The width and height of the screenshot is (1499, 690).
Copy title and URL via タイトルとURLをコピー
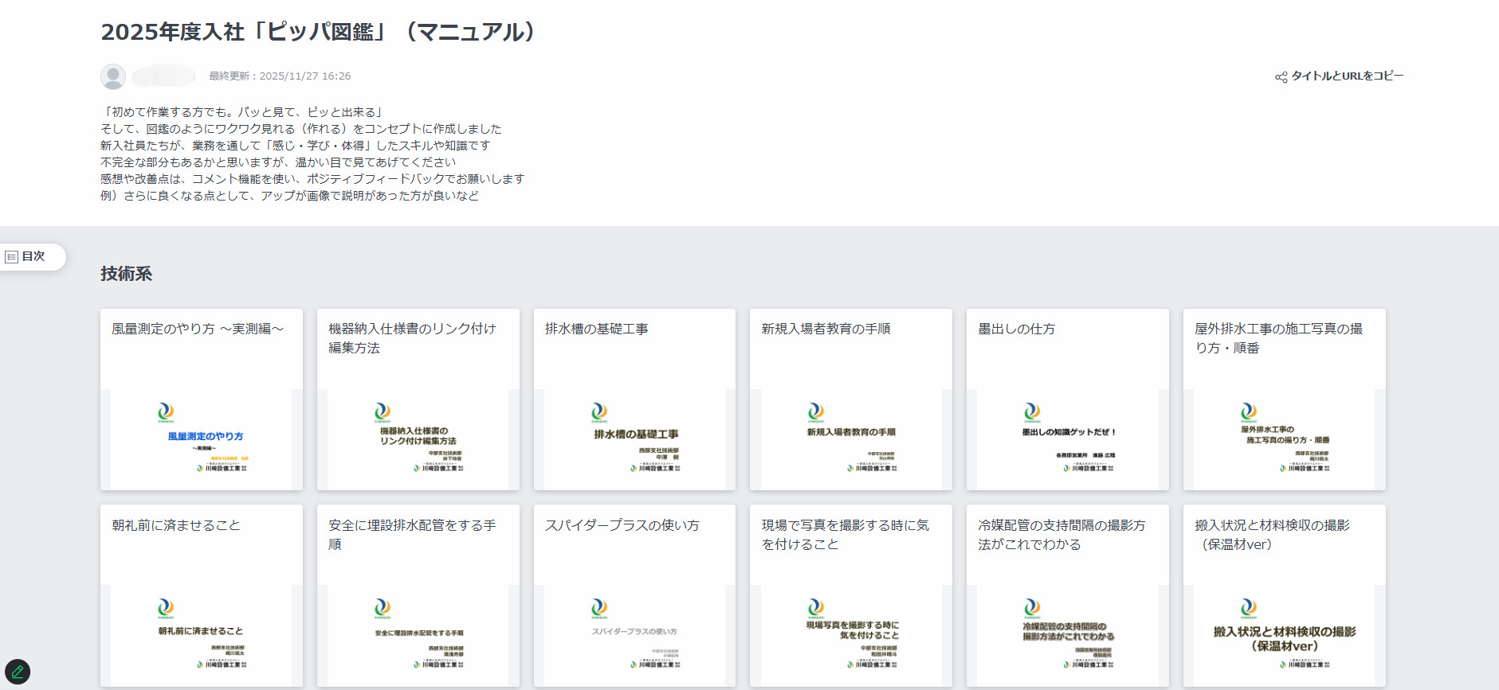pyautogui.click(x=1346, y=76)
